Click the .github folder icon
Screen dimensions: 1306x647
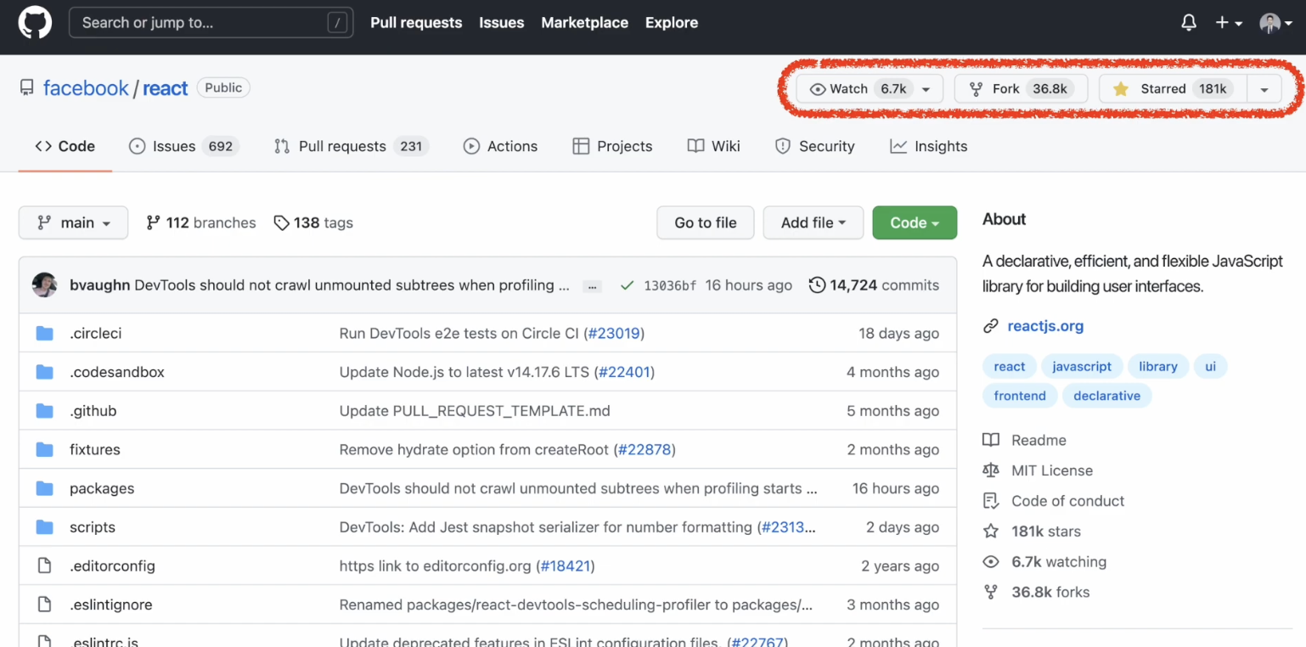click(x=45, y=411)
